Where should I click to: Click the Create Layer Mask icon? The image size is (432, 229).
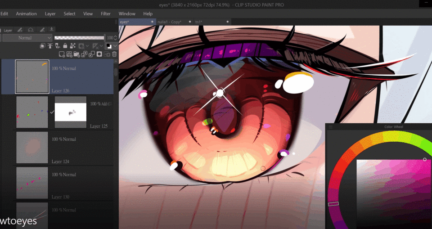[x=99, y=54]
